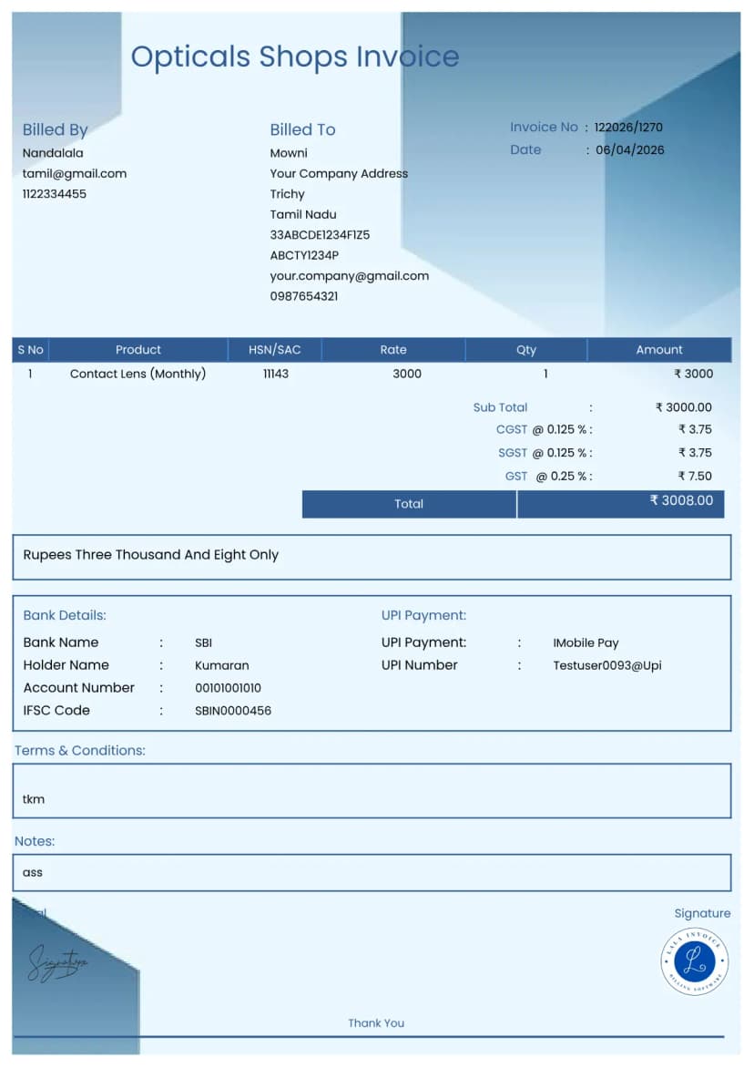Image resolution: width=754 pixels, height=1068 pixels.
Task: Click the 'UPI Payment:' section heading
Action: pyautogui.click(x=424, y=615)
